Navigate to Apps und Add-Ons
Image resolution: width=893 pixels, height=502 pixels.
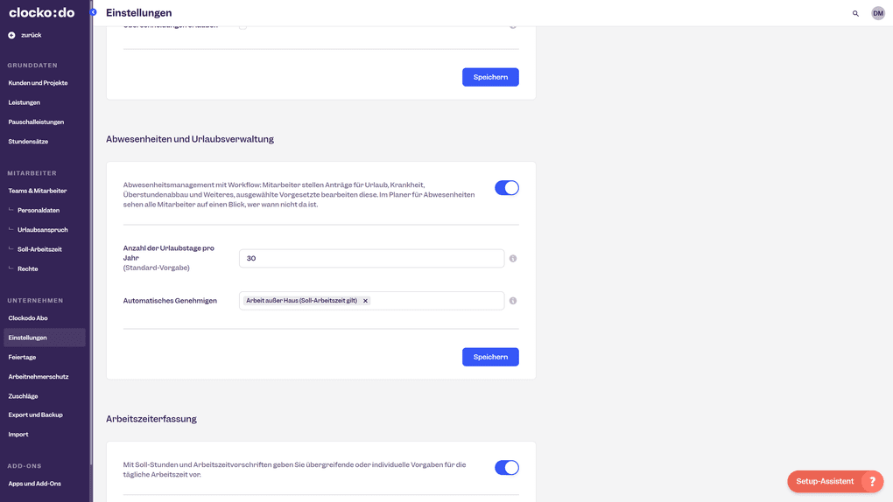coord(34,484)
